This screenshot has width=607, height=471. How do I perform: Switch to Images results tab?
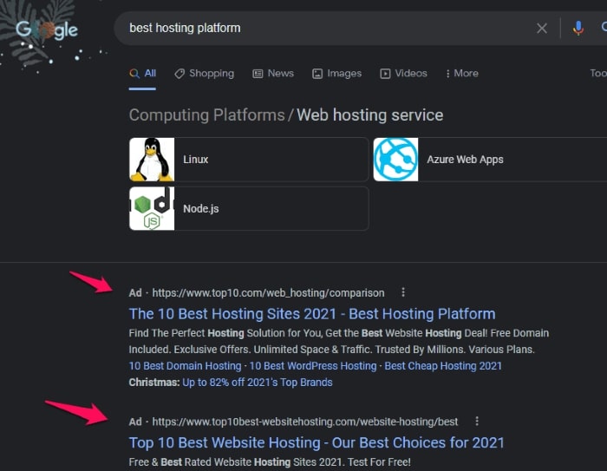[336, 74]
